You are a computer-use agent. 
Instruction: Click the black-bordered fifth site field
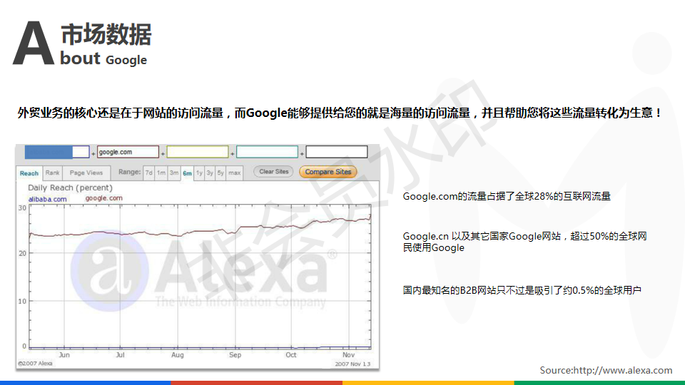[x=337, y=152]
